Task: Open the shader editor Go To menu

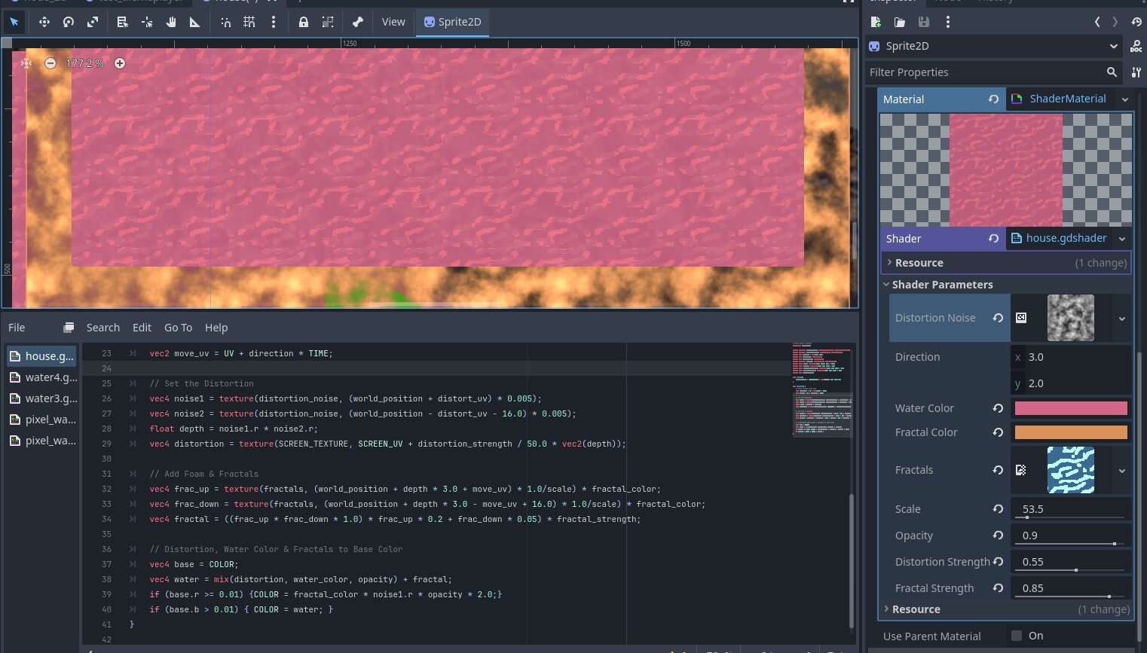Action: pyautogui.click(x=178, y=328)
